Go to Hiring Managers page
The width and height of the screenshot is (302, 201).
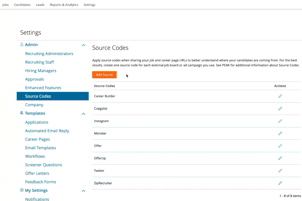[41, 71]
